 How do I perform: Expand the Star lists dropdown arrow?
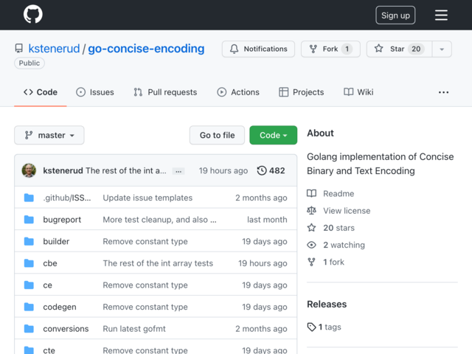point(442,49)
